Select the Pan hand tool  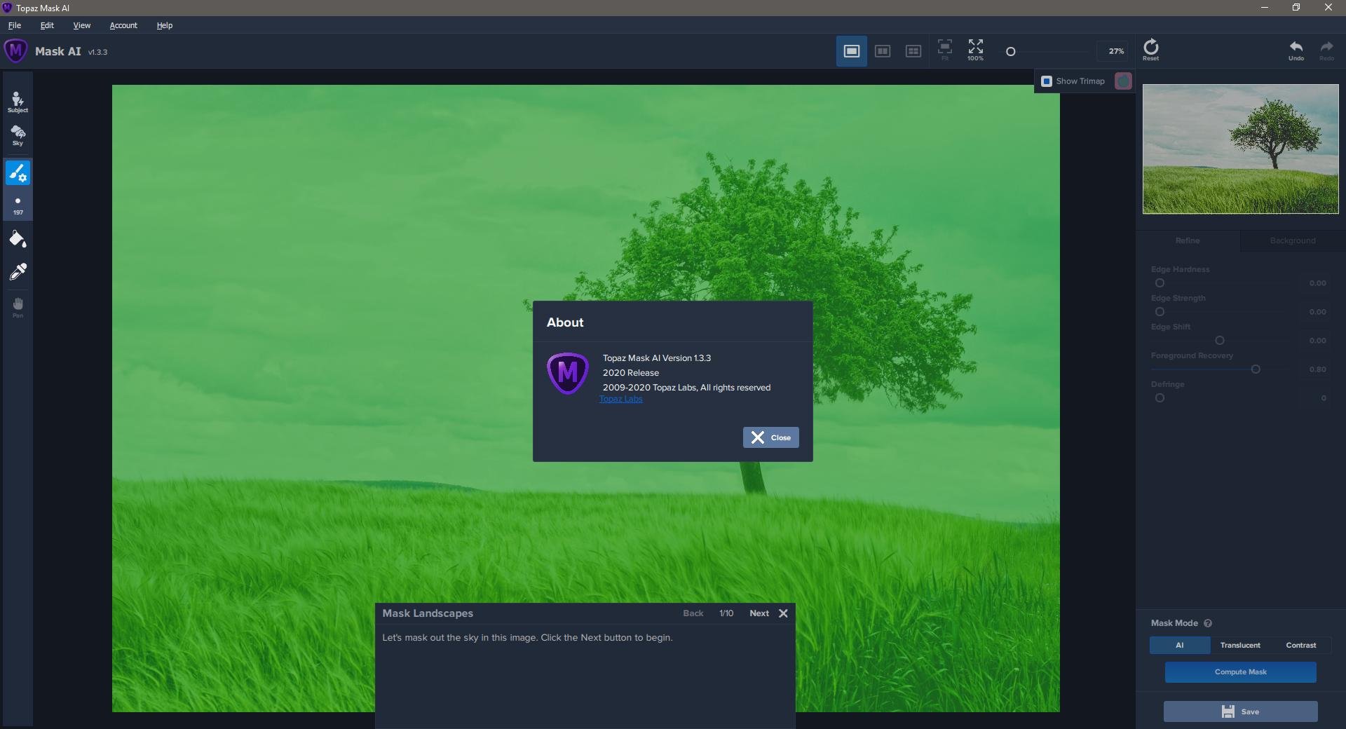point(18,307)
